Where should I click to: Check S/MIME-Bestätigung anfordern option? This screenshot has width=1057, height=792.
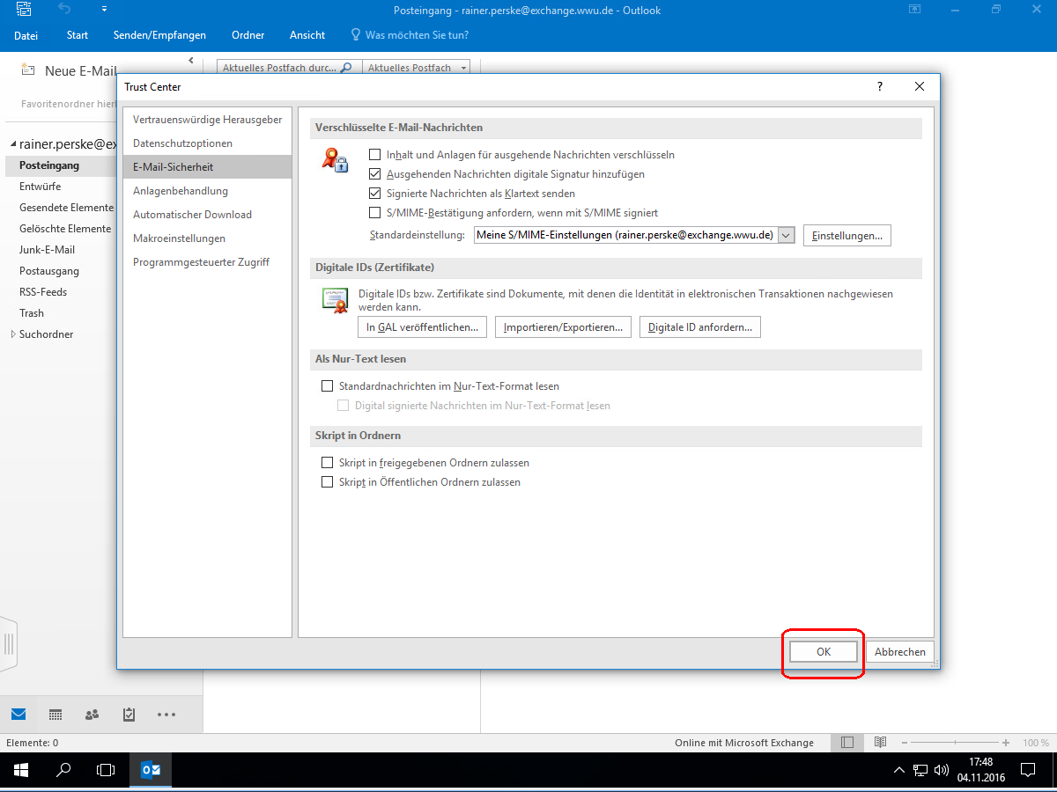tap(375, 213)
